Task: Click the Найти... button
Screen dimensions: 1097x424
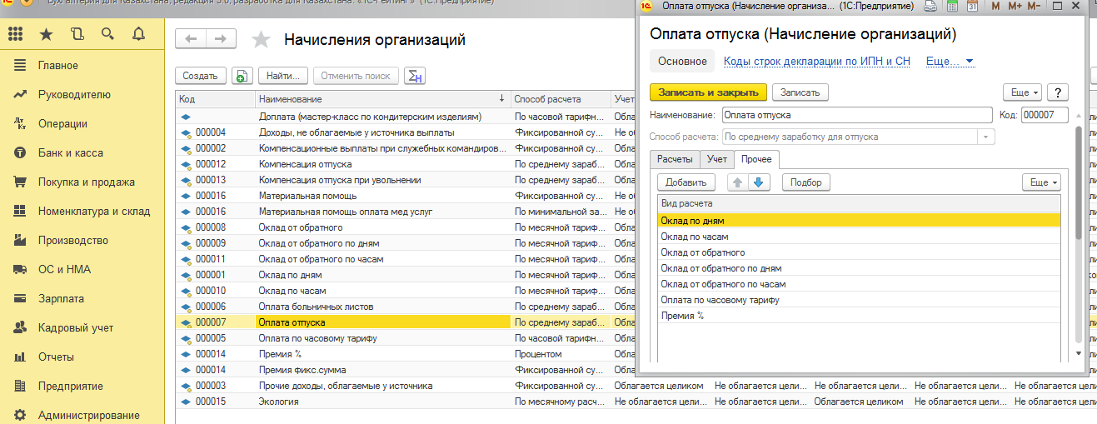Action: (283, 76)
